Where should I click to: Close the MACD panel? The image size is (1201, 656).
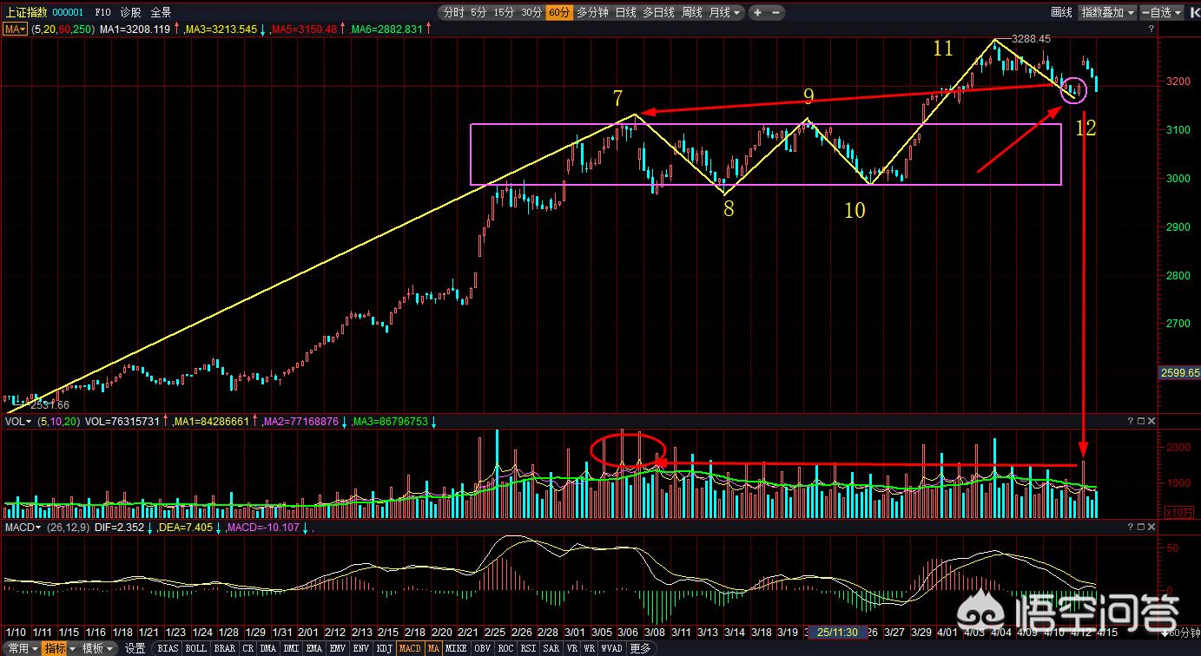(x=1152, y=527)
